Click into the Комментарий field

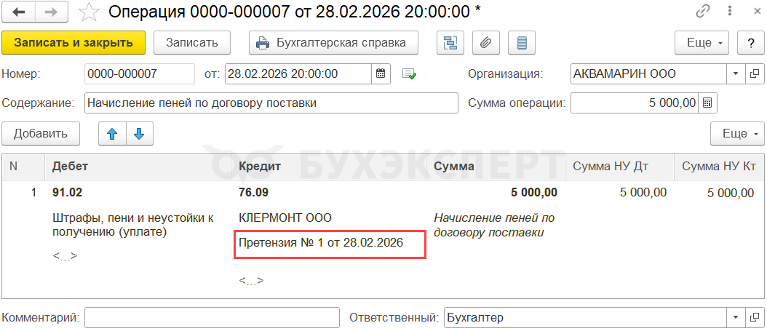point(212,318)
